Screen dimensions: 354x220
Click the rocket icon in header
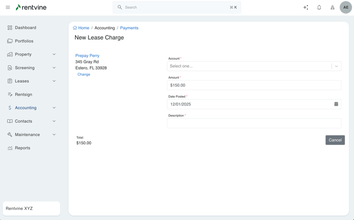332,8
